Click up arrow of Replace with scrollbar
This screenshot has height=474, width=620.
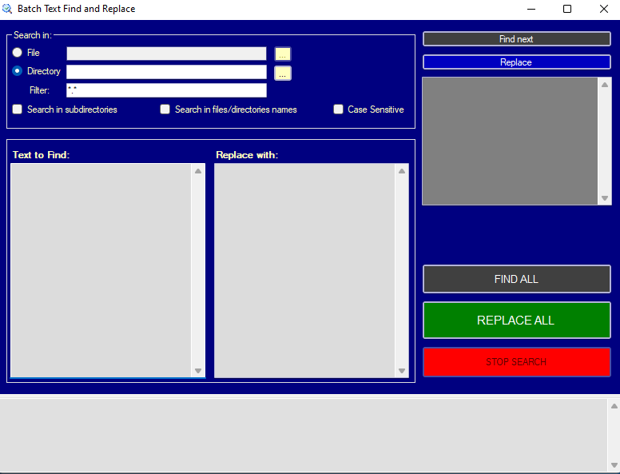click(x=402, y=171)
